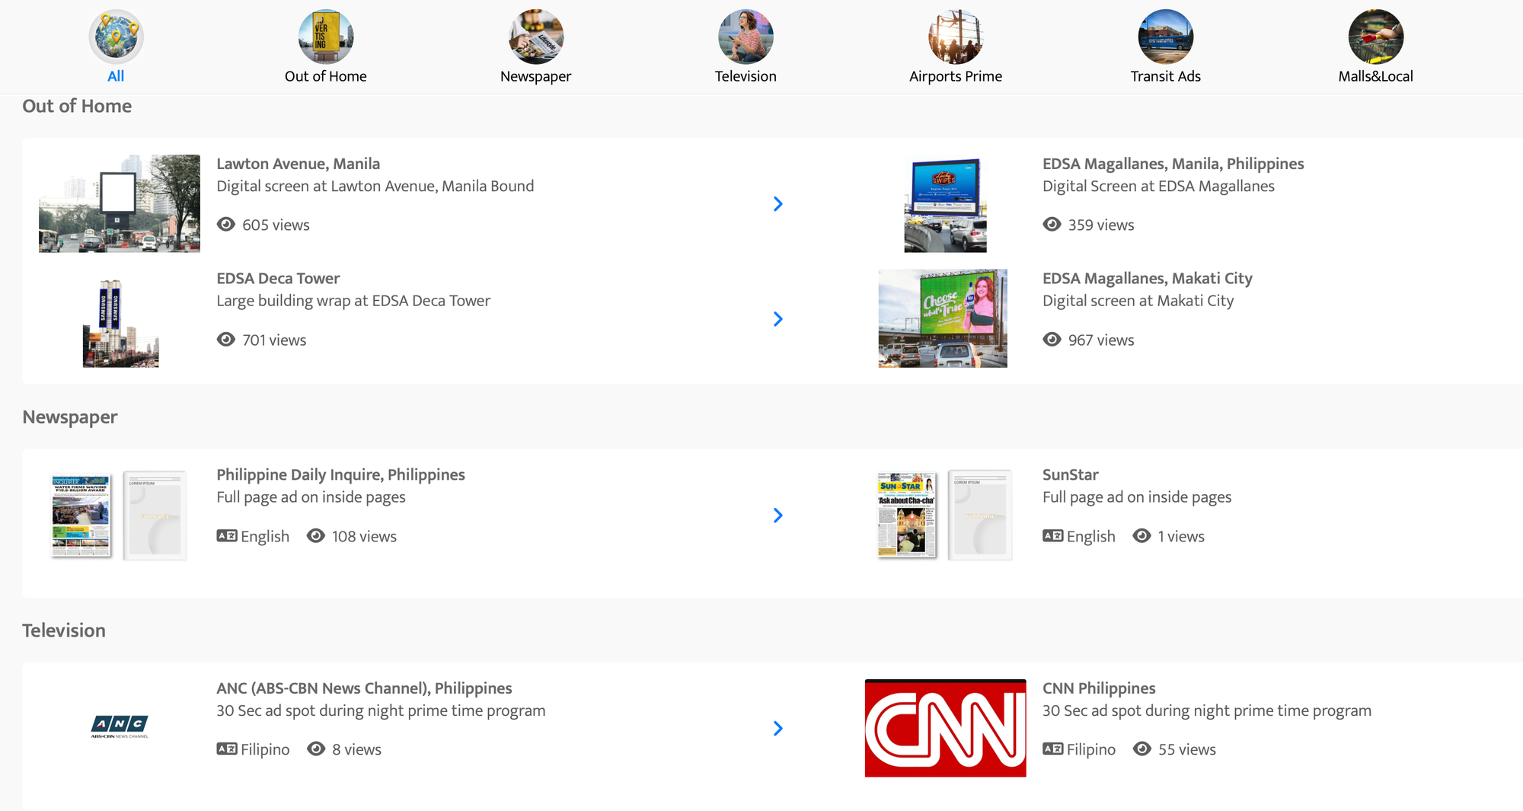Open the Television category round icon
Viewport: 1523px width, 811px height.
coord(746,37)
